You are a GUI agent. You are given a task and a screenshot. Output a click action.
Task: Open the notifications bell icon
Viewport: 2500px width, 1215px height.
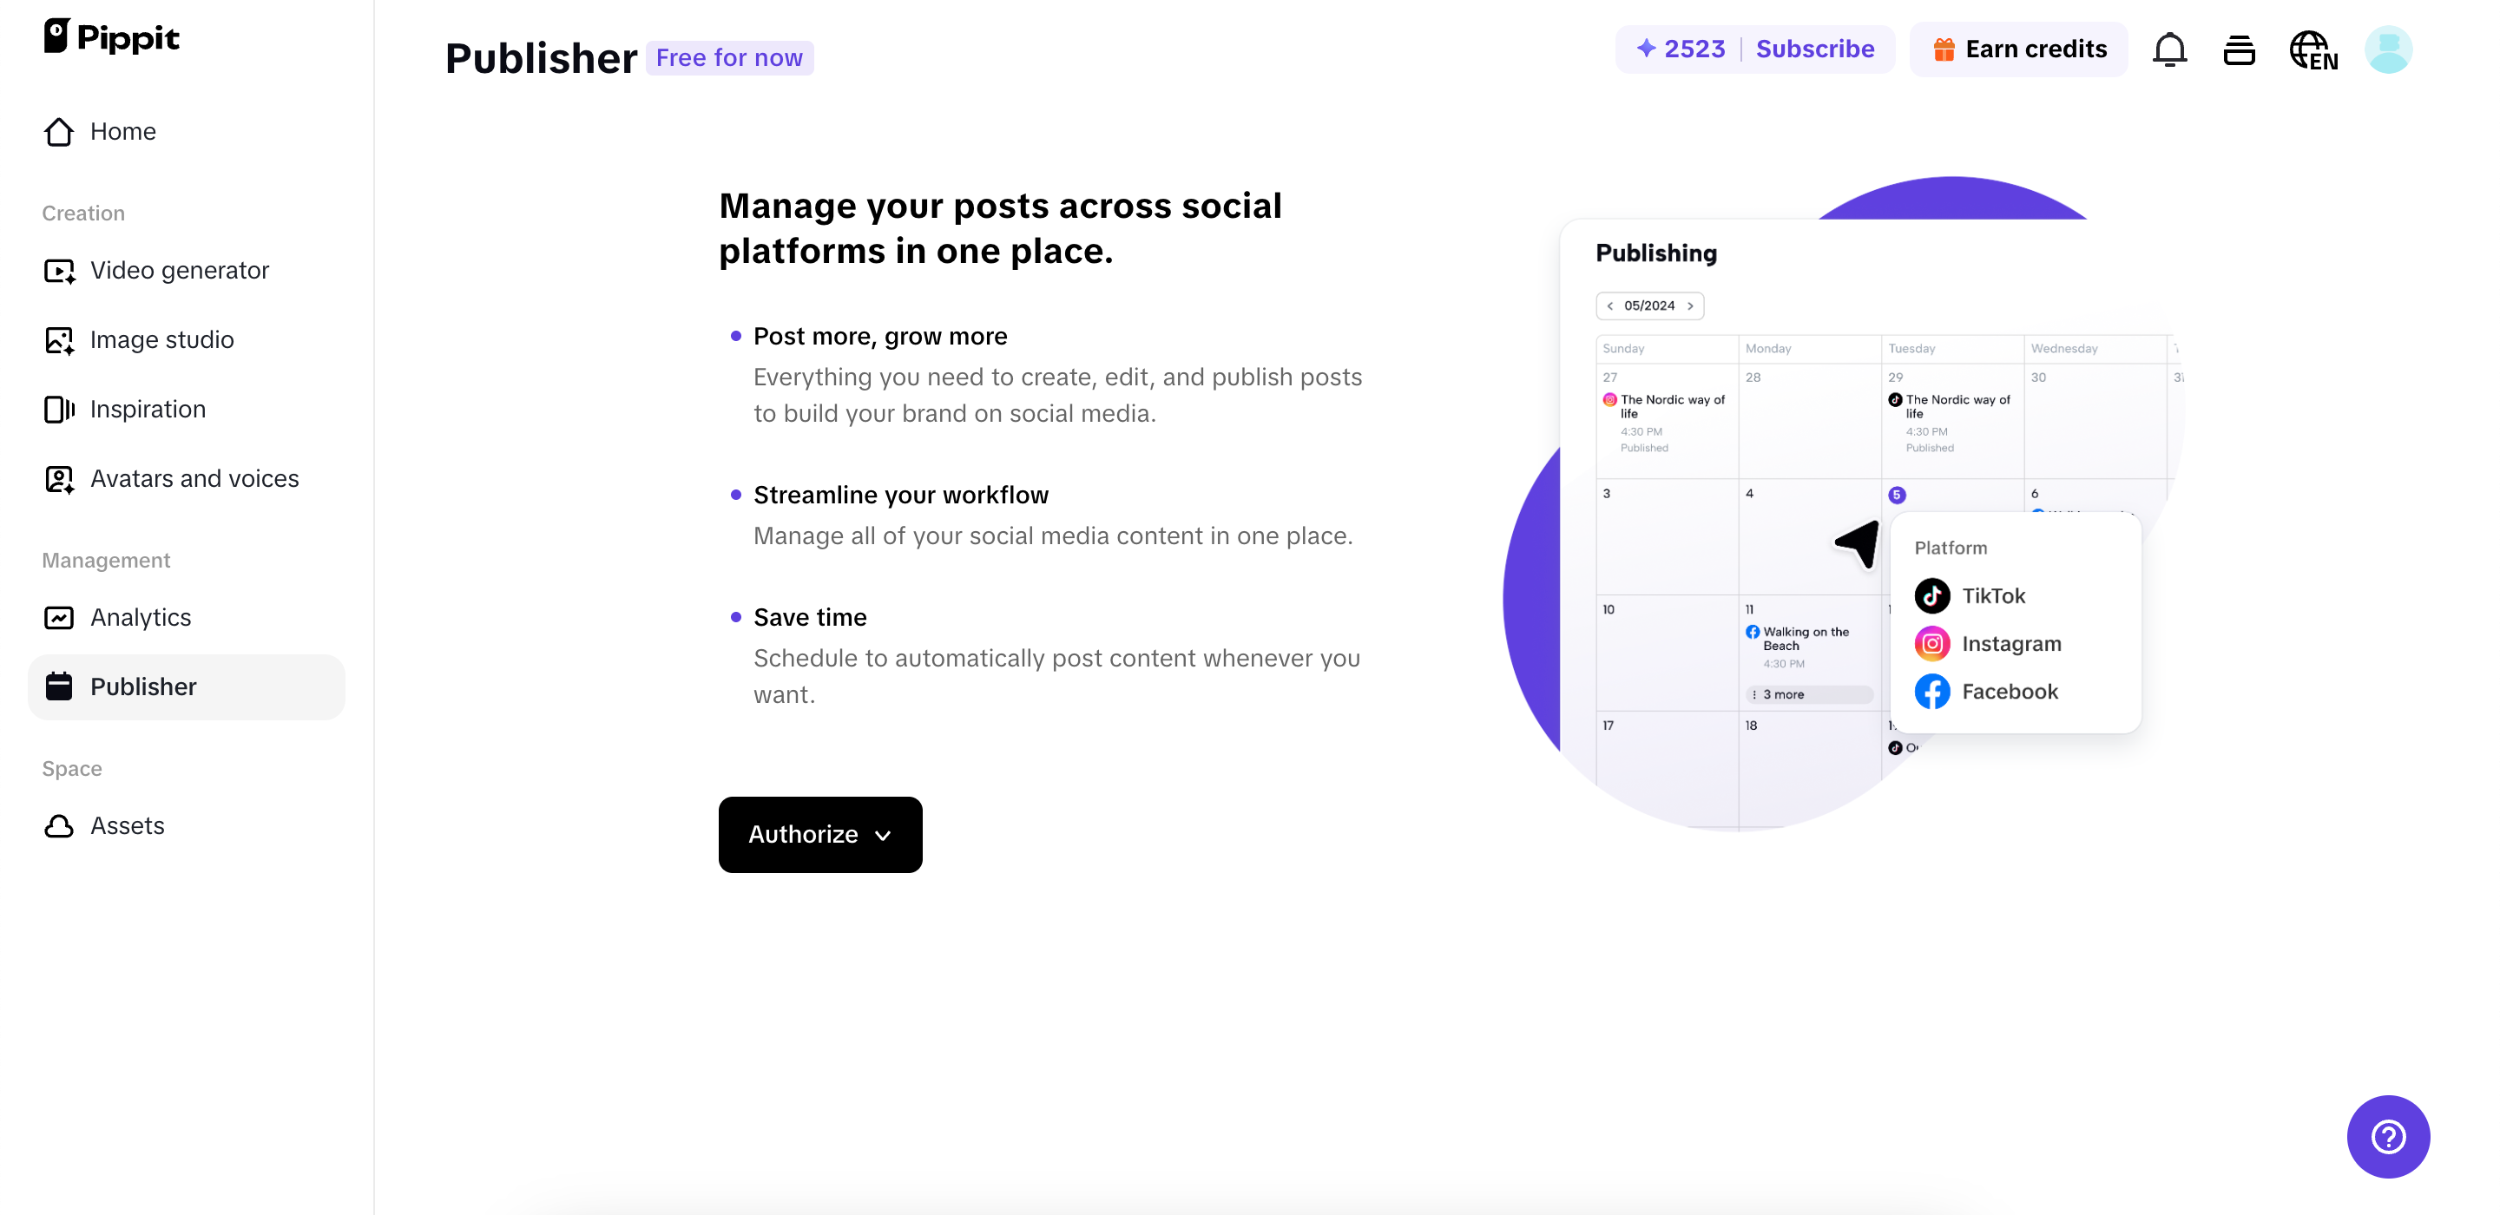2169,49
